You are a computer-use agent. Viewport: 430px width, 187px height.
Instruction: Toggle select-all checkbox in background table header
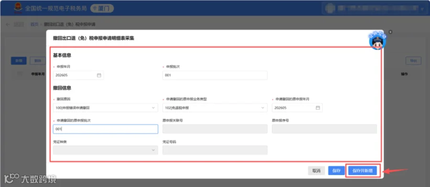coord(20,74)
